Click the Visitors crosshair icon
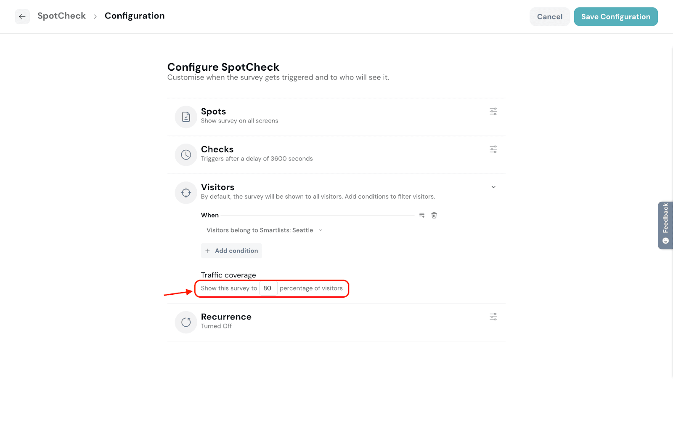The height and width of the screenshot is (421, 673). [186, 193]
